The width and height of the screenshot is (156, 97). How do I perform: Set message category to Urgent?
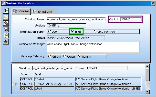pos(69,57)
